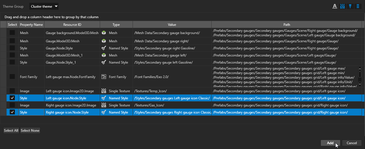Screen dimensions: 365x149
Task: Click Named Style icon in Gauge.Node.Style_1 row
Action: (x=104, y=62)
